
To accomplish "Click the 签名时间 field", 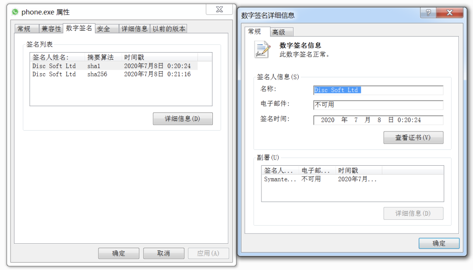I will coord(378,120).
